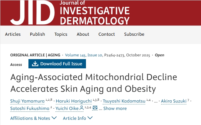
Task: Click the person icon beside Yuichi Oike
Action: 82,108
